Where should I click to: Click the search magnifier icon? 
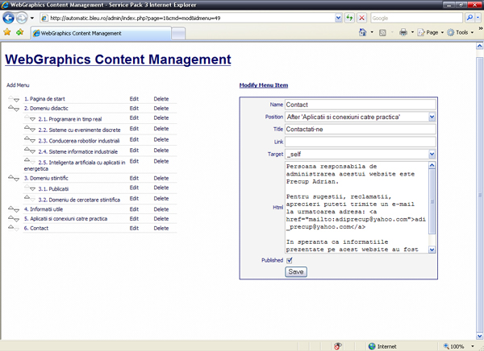[x=469, y=17]
